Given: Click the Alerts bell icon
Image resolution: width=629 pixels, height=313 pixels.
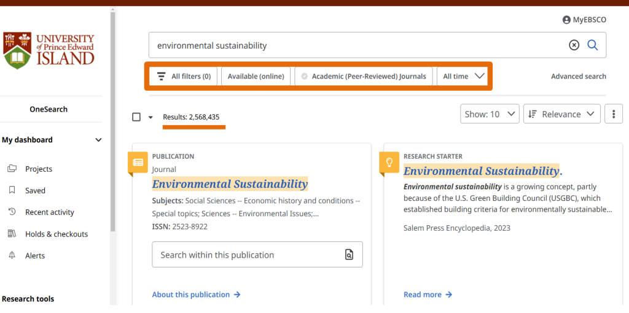Looking at the screenshot, I should (x=12, y=255).
